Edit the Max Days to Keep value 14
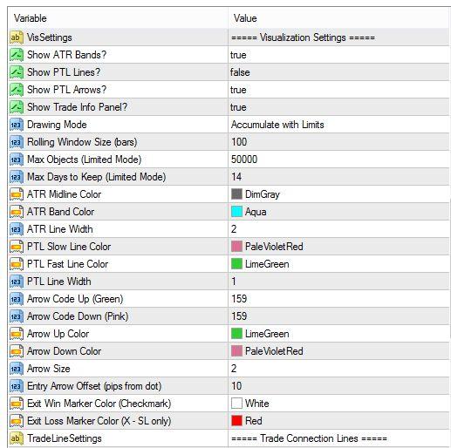The height and width of the screenshot is (448, 451). 339,177
